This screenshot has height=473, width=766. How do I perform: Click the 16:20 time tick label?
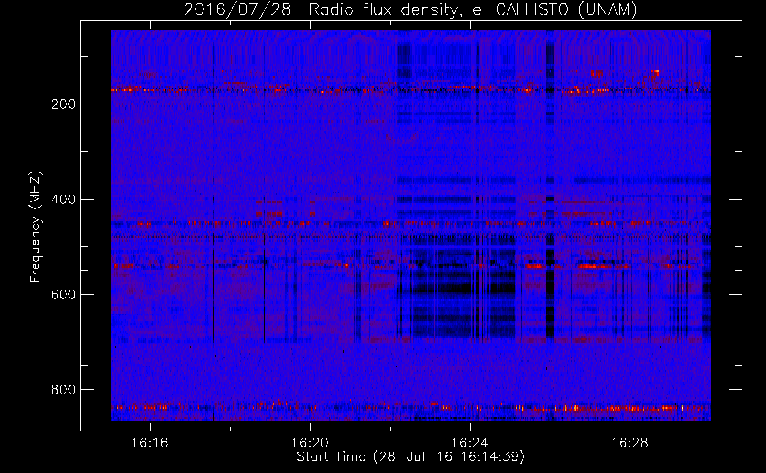pos(310,443)
